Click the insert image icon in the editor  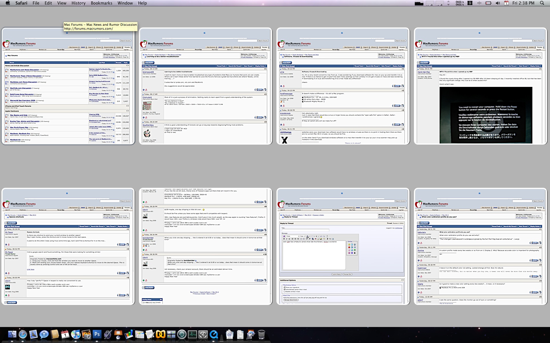click(321, 239)
